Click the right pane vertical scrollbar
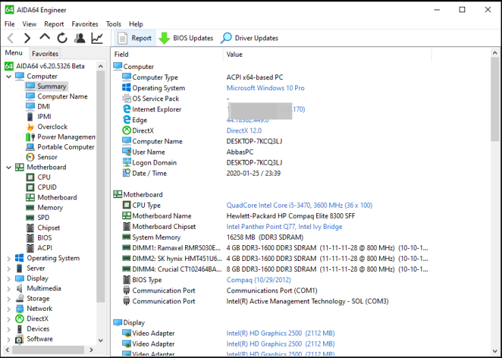 [495, 205]
